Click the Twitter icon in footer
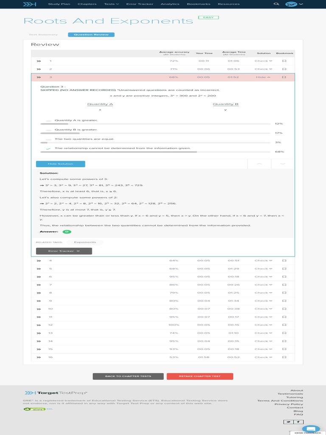 coord(288,422)
